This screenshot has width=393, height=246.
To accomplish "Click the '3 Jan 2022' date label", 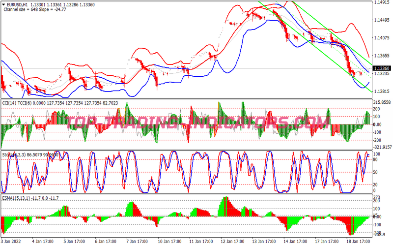I will point(11,242).
